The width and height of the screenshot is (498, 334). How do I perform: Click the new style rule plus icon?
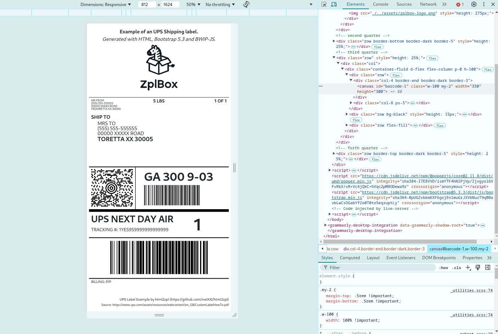click(468, 268)
